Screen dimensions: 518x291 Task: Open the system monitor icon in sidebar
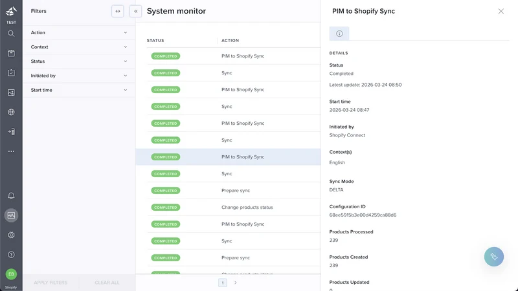(11, 215)
